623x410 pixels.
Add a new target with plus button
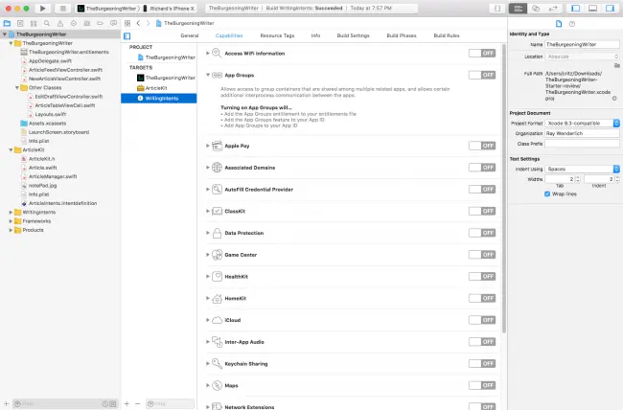[x=127, y=403]
